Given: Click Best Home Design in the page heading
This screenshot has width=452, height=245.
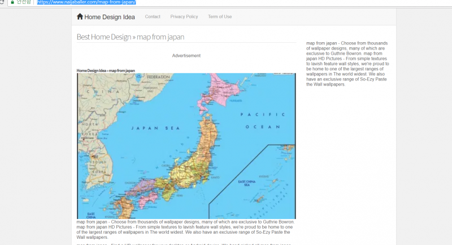Looking at the screenshot, I should point(103,37).
